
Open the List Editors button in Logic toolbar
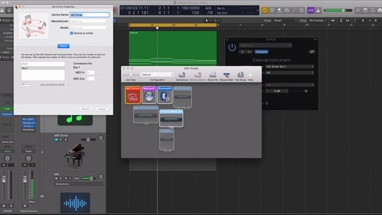tap(358, 10)
